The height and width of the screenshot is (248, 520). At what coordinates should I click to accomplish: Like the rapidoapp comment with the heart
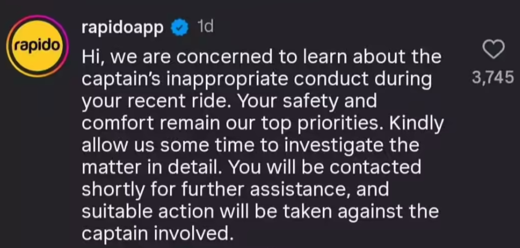pyautogui.click(x=493, y=50)
